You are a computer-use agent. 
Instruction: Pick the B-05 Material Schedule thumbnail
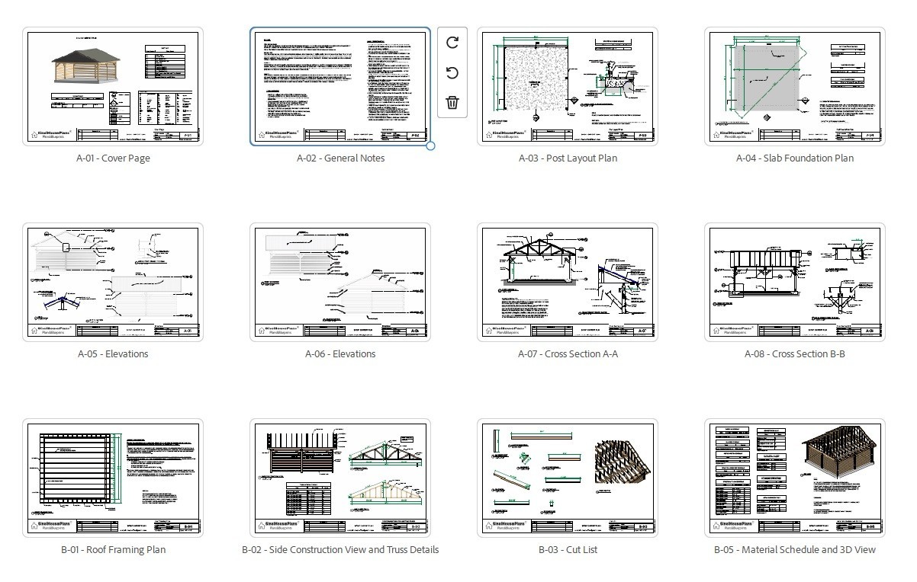(795, 478)
